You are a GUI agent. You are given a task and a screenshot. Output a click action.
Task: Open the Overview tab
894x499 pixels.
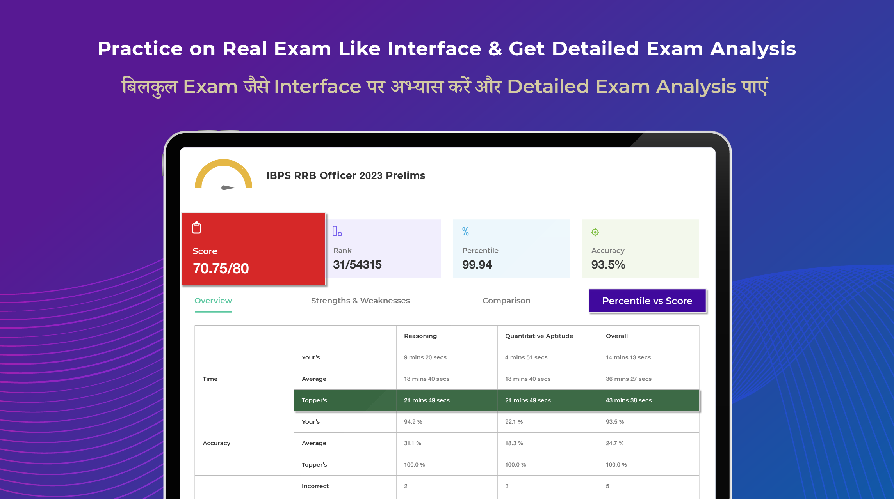click(213, 301)
